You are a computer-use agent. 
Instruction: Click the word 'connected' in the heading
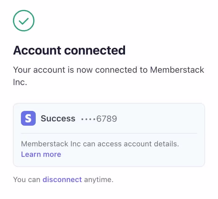95,50
